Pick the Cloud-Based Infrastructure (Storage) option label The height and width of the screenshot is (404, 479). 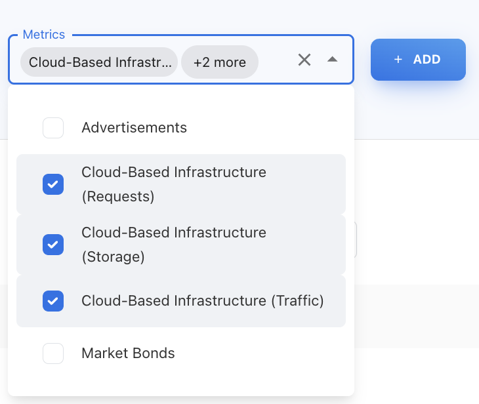click(x=173, y=245)
